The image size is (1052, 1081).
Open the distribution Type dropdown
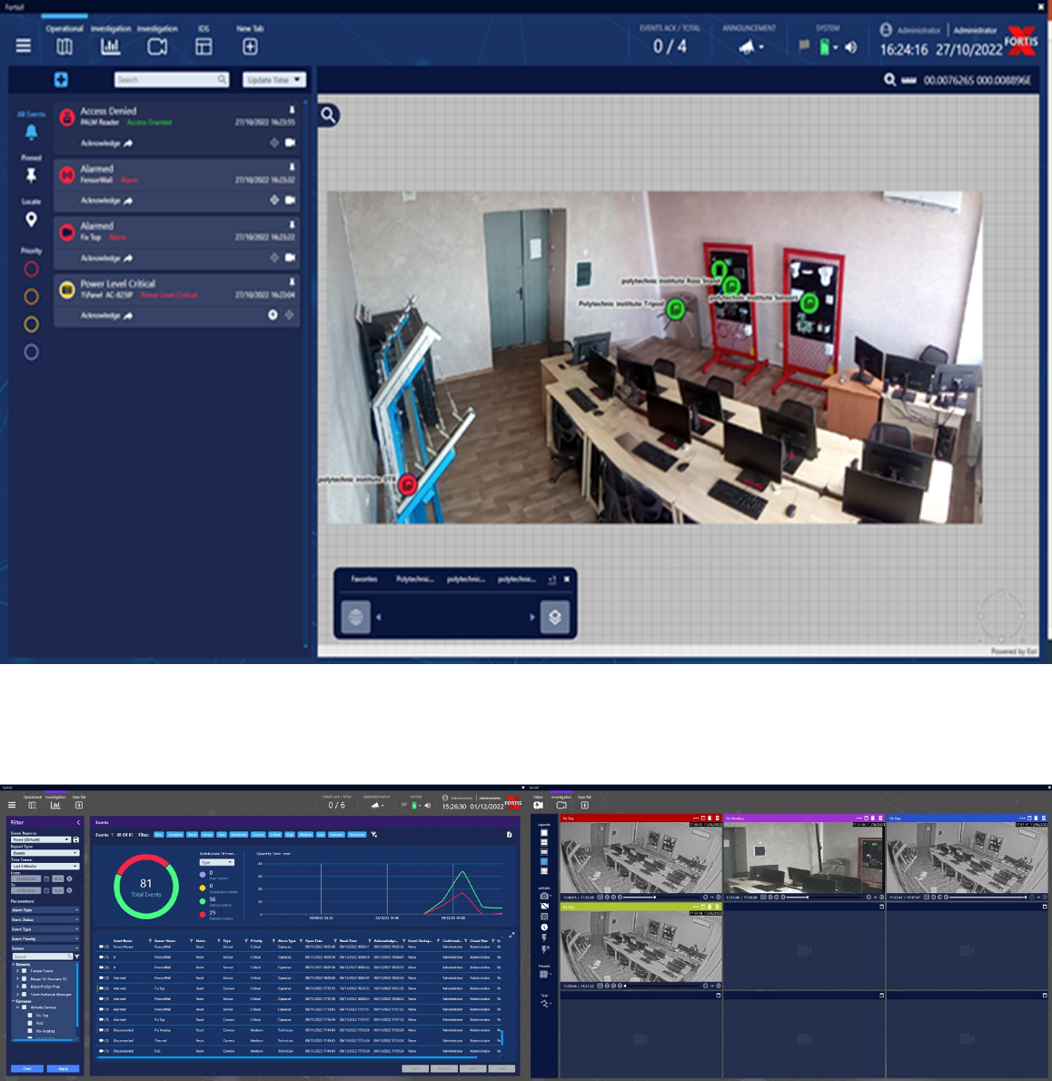(216, 862)
